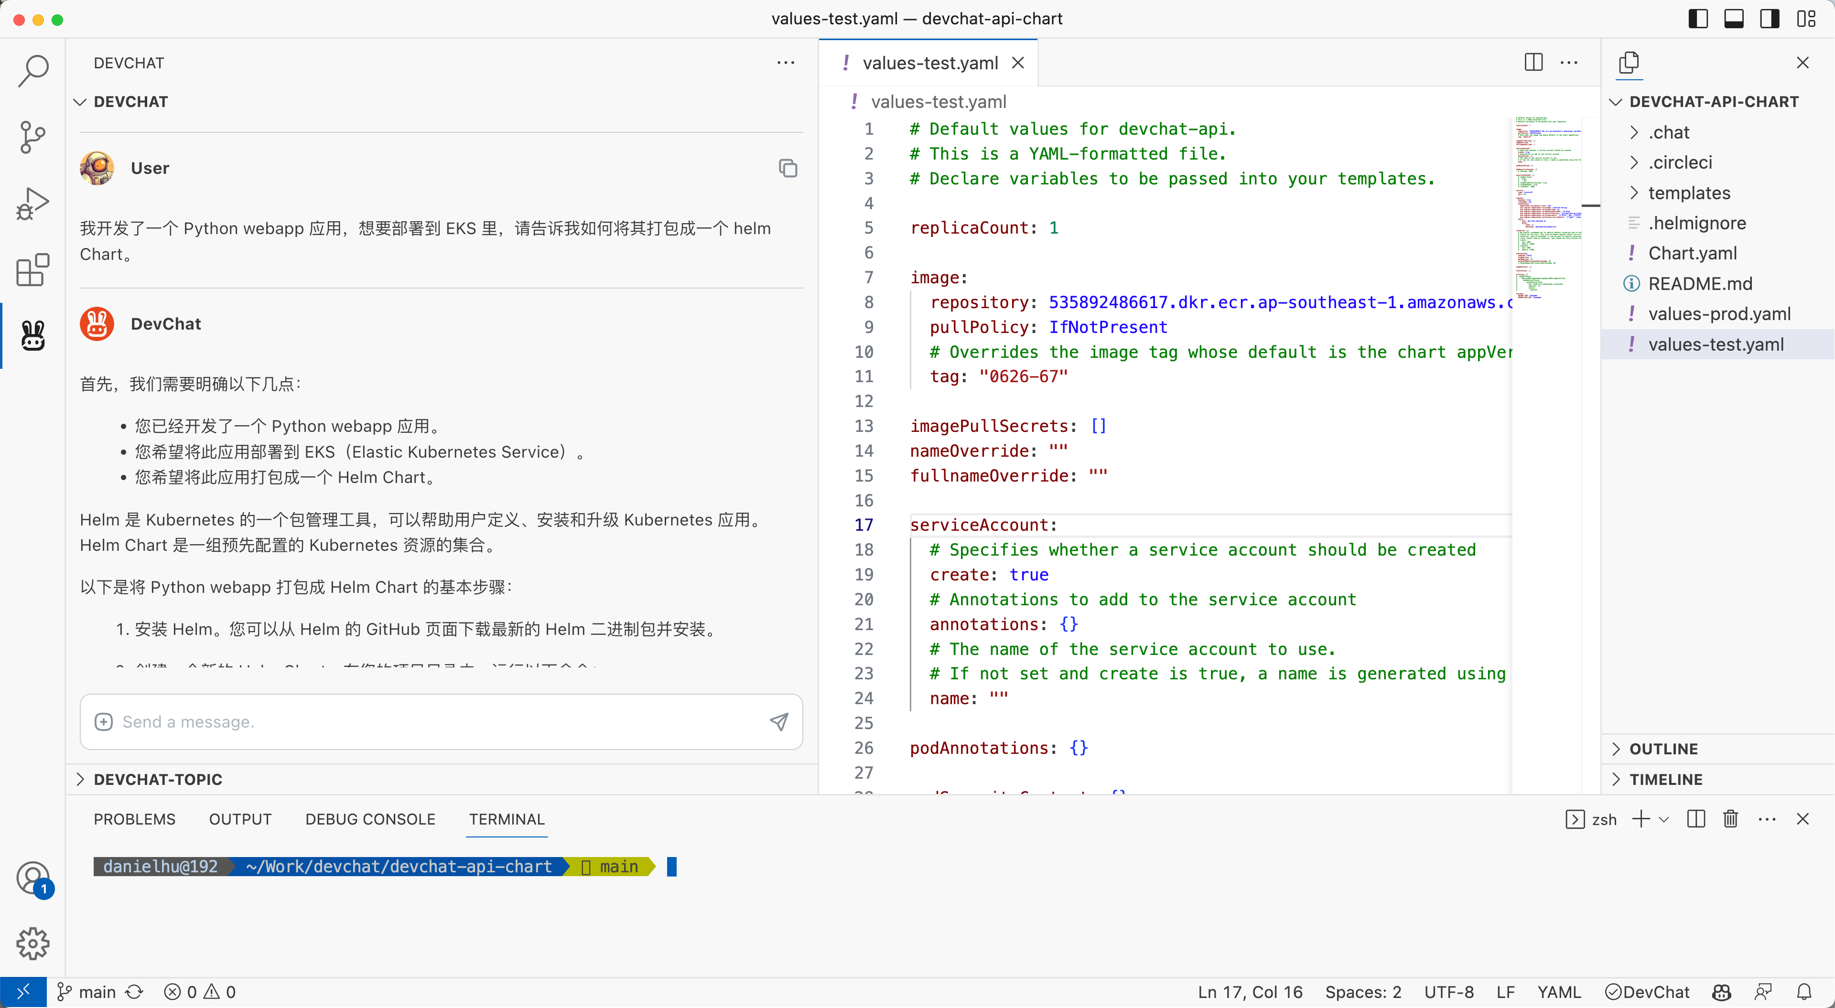
Task: Kill terminal with the trash icon
Action: [x=1730, y=819]
